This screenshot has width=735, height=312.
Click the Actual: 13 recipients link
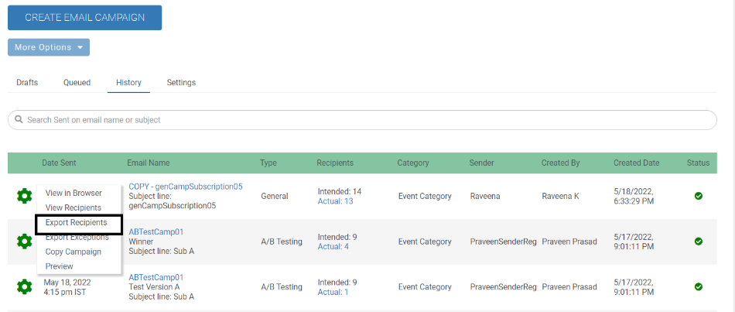point(335,201)
